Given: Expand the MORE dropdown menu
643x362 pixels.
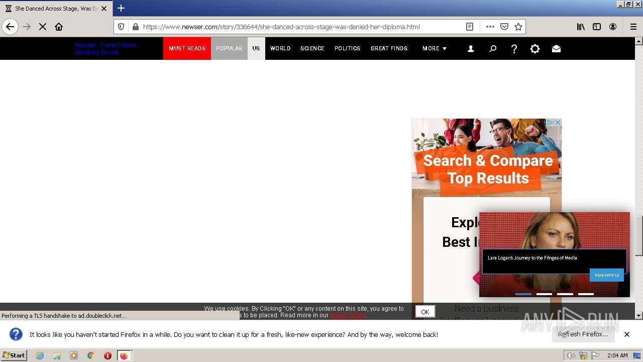Looking at the screenshot, I should tap(435, 48).
